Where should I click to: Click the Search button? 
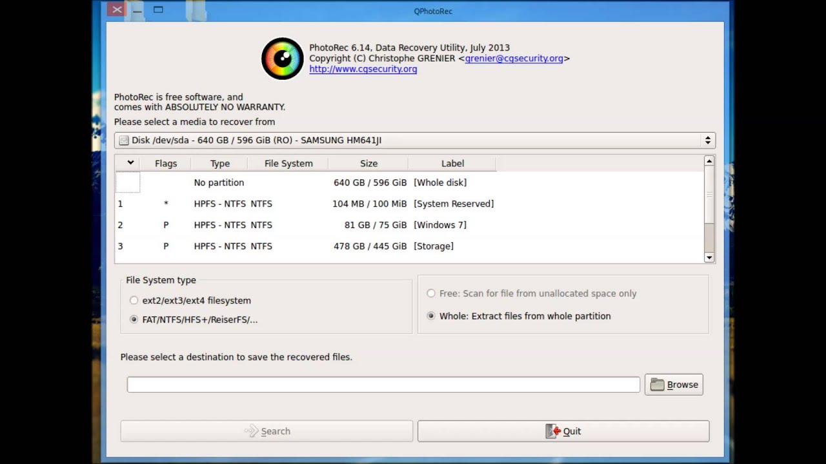(x=267, y=431)
